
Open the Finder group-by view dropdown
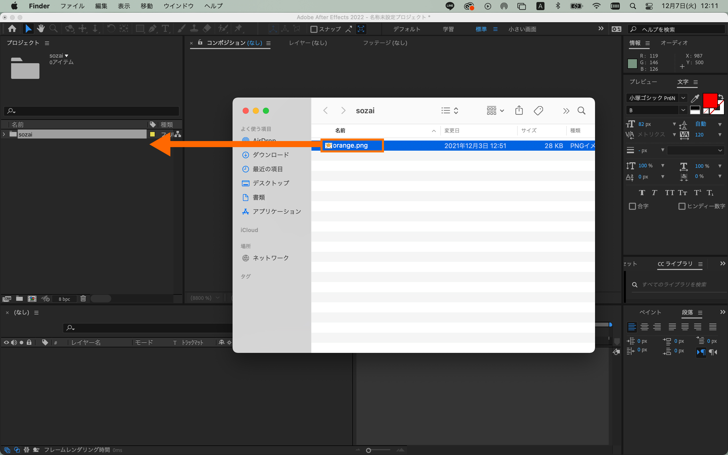pos(495,111)
